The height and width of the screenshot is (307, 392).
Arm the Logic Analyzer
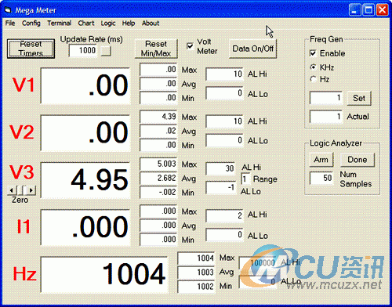(x=321, y=160)
